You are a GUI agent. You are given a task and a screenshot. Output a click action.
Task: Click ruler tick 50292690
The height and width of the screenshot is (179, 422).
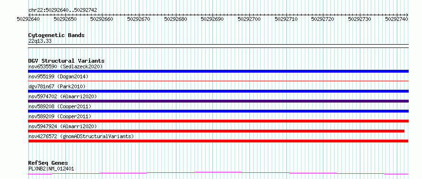click(212, 19)
